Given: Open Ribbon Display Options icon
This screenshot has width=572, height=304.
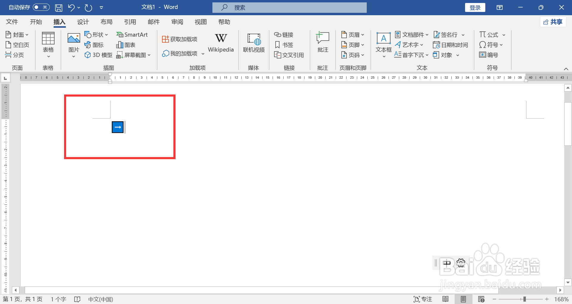Looking at the screenshot, I should [x=500, y=7].
